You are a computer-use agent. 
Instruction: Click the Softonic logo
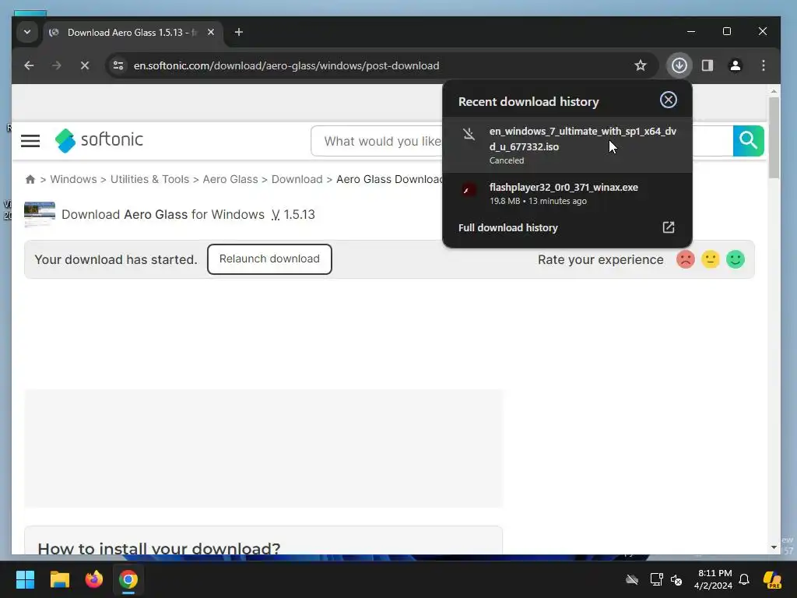pyautogui.click(x=99, y=140)
